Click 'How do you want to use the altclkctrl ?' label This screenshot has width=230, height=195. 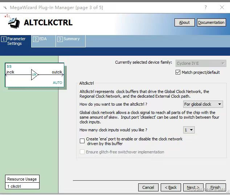coord(113,104)
